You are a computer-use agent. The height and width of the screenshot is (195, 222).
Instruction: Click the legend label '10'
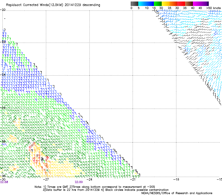tap(147, 8)
